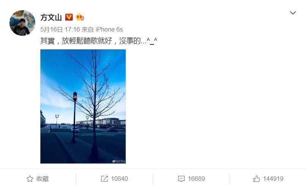Click the comment bubble icon
This screenshot has width=306, height=188.
[x=181, y=179]
